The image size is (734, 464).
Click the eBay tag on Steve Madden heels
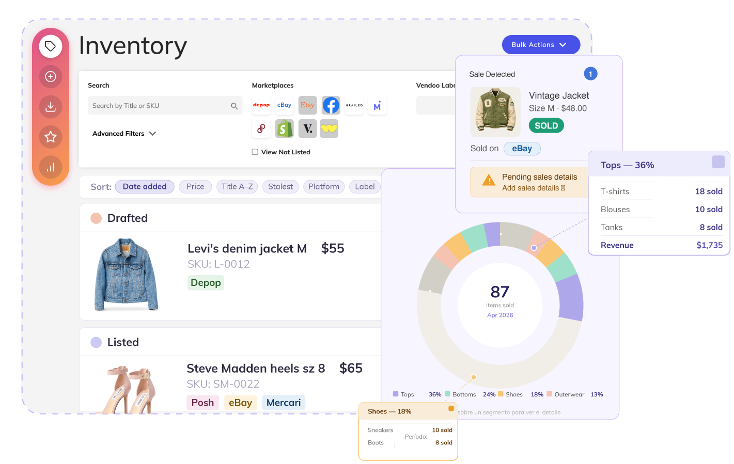[240, 403]
